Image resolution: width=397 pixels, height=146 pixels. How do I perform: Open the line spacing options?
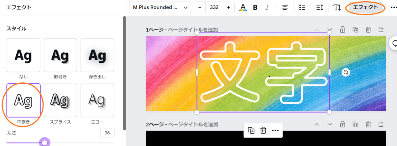pos(320,7)
